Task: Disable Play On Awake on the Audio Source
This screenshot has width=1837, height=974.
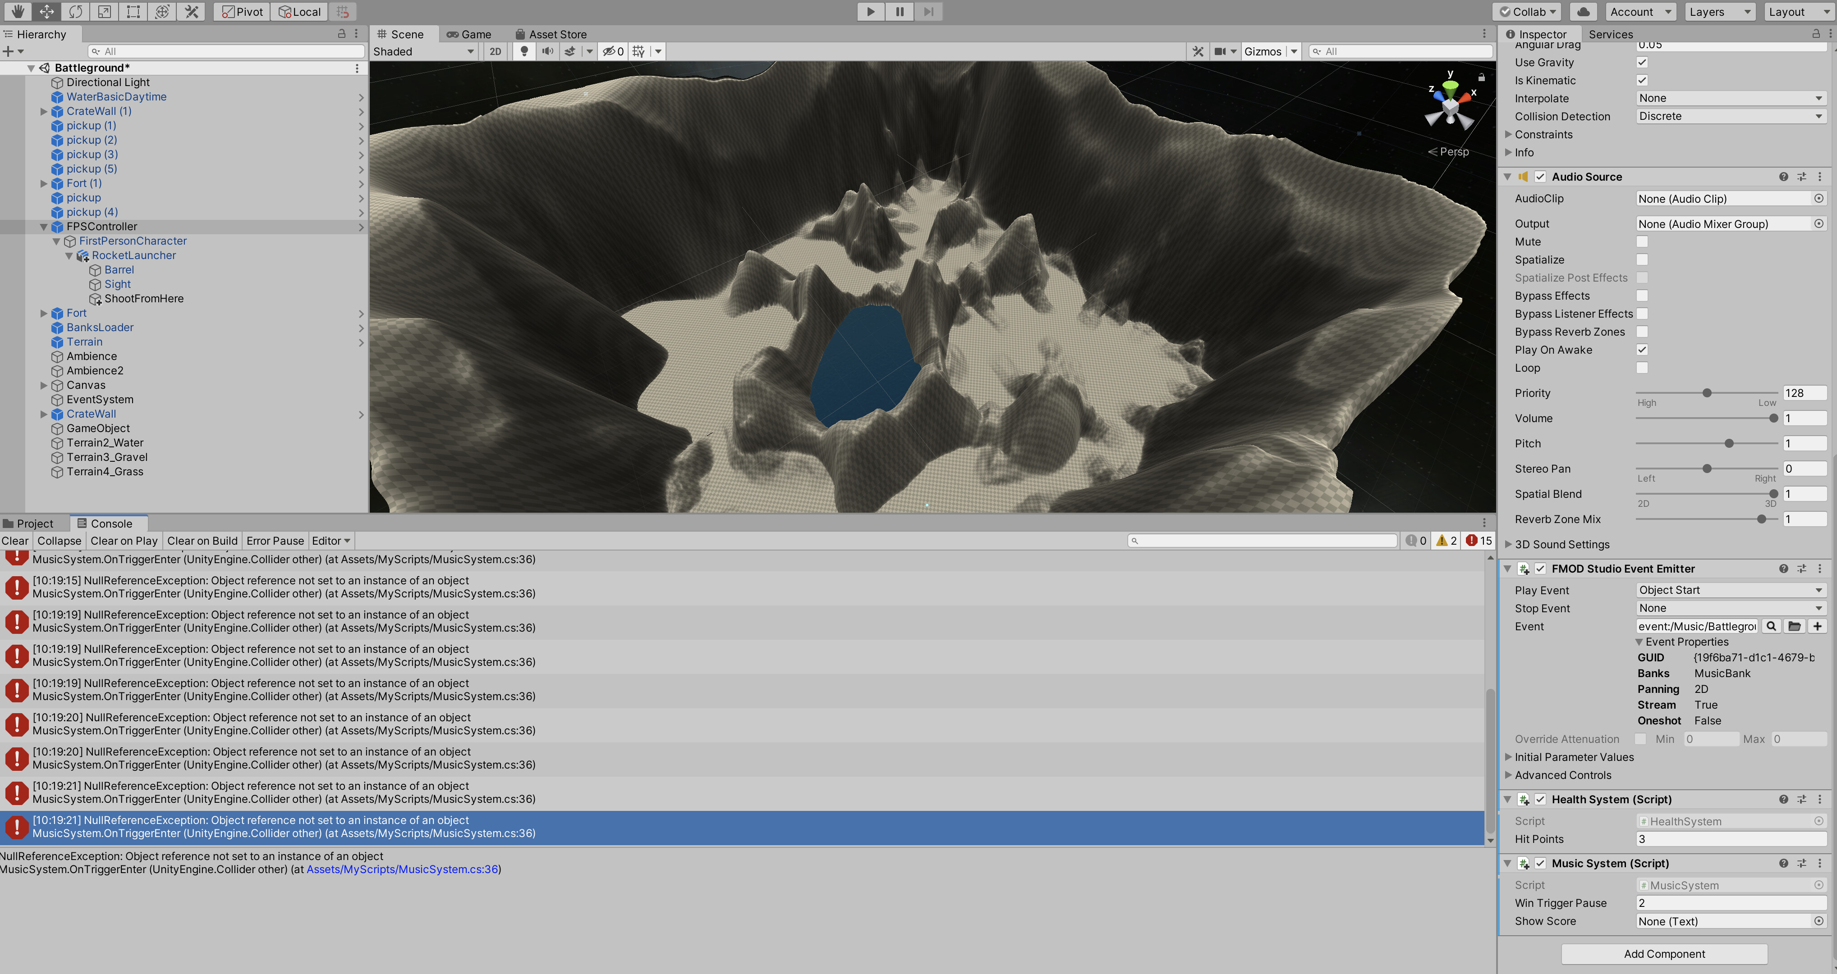Action: (x=1642, y=349)
